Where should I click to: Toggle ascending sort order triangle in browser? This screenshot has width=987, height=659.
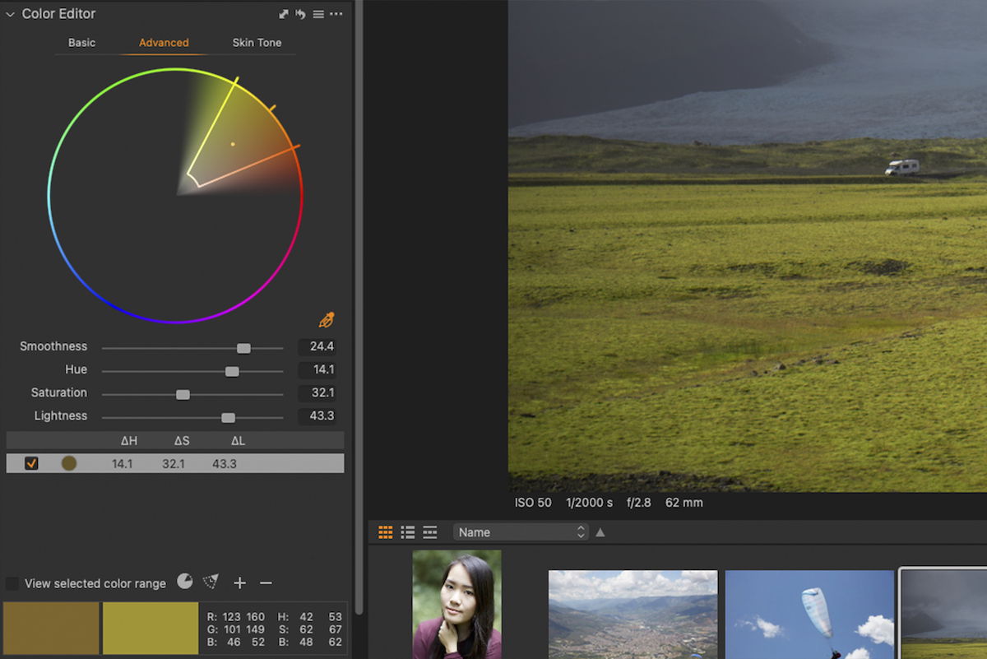tap(600, 532)
